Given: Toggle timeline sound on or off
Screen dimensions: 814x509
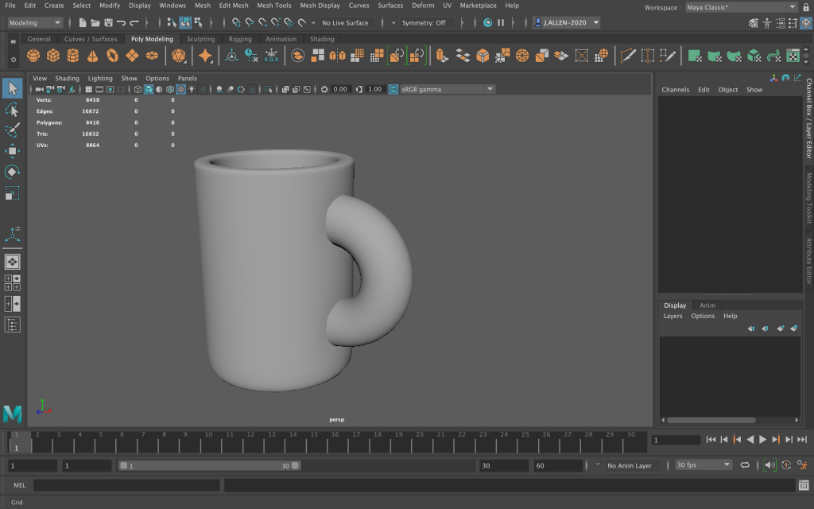Looking at the screenshot, I should click(769, 465).
